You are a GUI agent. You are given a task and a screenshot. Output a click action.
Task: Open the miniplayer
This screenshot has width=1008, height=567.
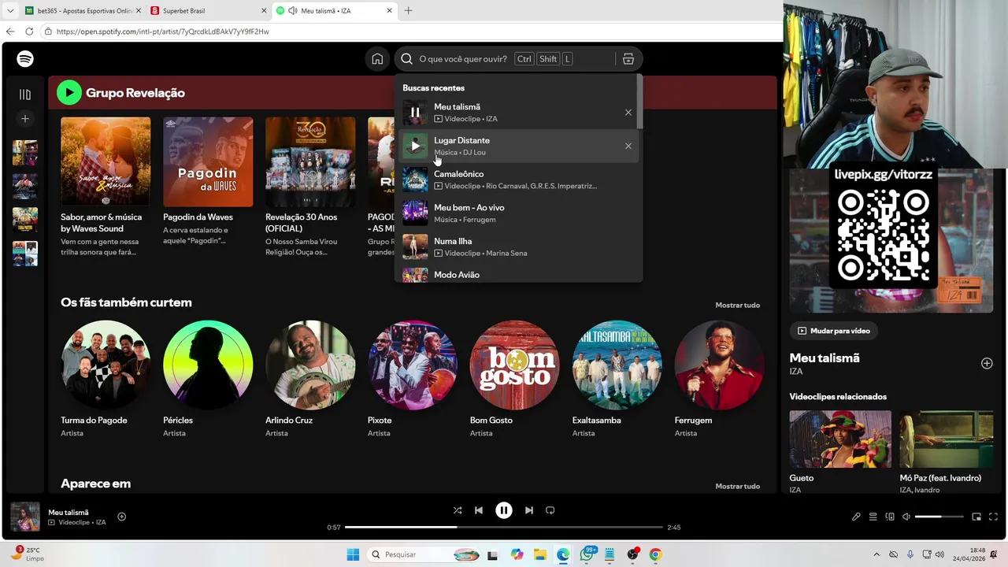pos(976,517)
